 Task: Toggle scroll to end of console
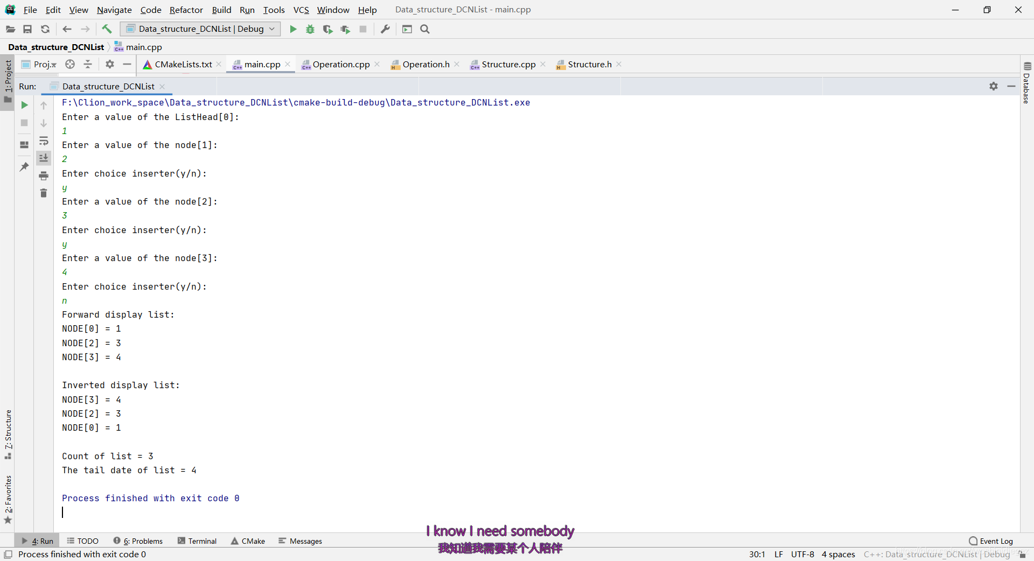44,158
